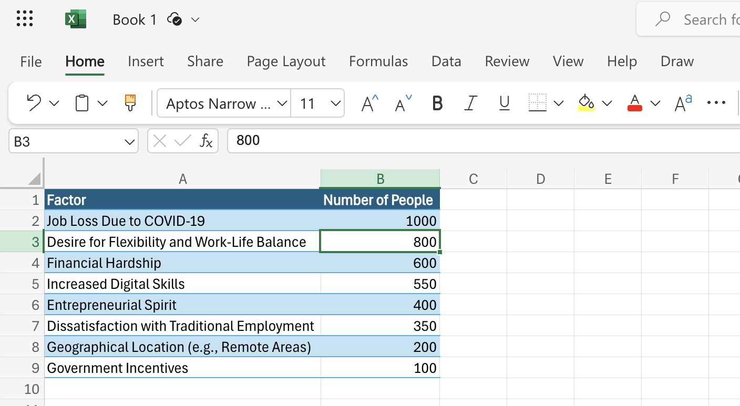The width and height of the screenshot is (740, 406).
Task: Click the cloud save status icon
Action: 174,19
